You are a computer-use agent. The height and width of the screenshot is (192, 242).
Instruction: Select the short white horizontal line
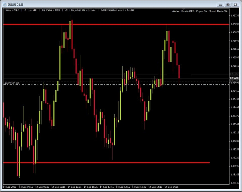tap(179, 75)
